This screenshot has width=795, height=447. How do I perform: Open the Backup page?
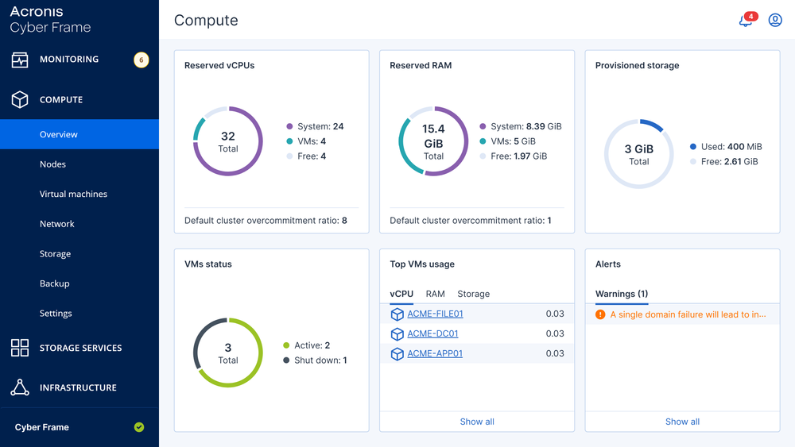54,283
